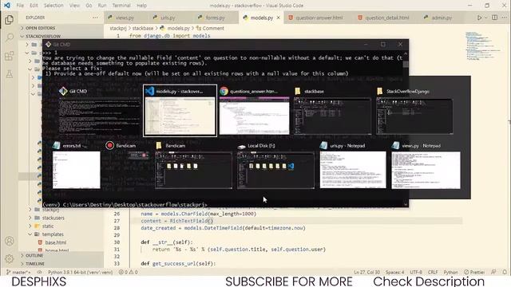Click the Explorer more actions ellipsis
The height and width of the screenshot is (287, 511).
(x=95, y=18)
